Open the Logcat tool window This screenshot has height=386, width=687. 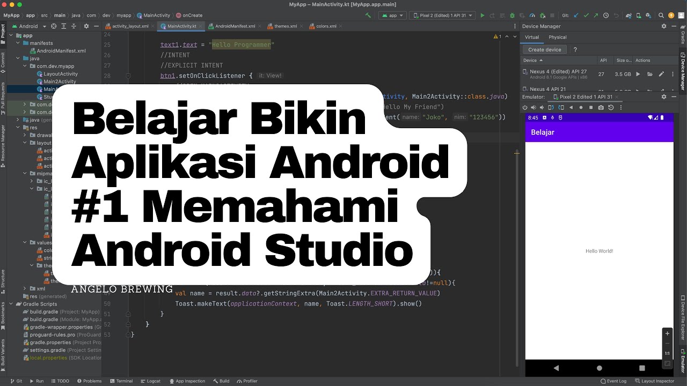point(150,381)
